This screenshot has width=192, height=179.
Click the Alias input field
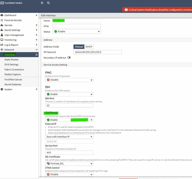[77, 26]
